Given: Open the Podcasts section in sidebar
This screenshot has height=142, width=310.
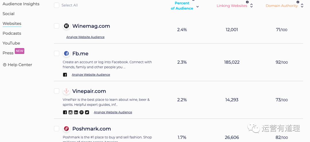Looking at the screenshot, I should pyautogui.click(x=12, y=33).
